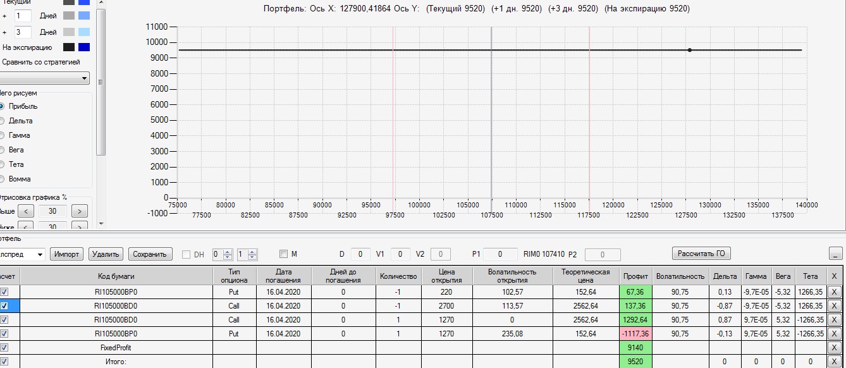Click the 235,08 opening volatility cell
846x368 pixels.
[x=512, y=333]
